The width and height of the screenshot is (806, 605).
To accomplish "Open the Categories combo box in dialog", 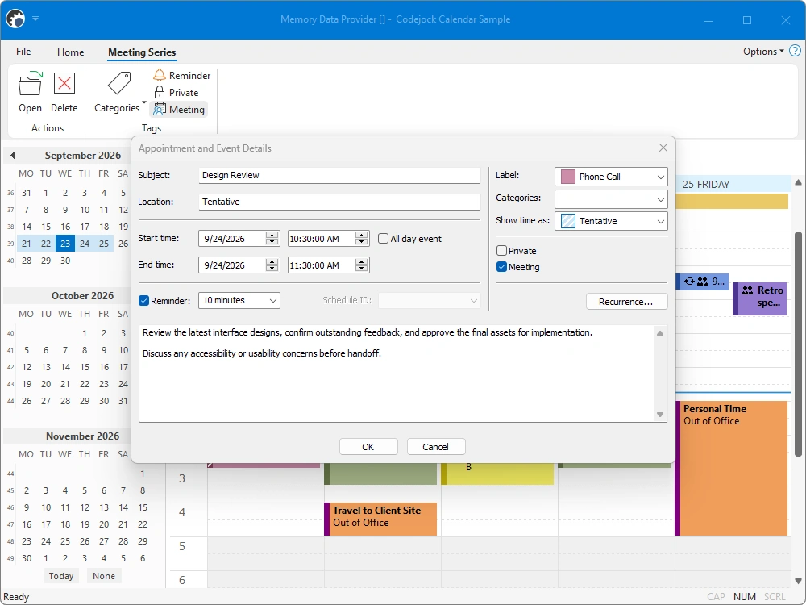I will [611, 199].
